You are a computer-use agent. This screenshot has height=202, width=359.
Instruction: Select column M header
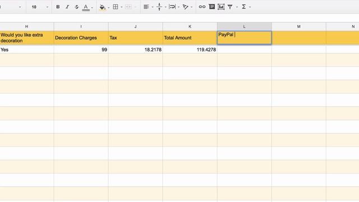299,26
